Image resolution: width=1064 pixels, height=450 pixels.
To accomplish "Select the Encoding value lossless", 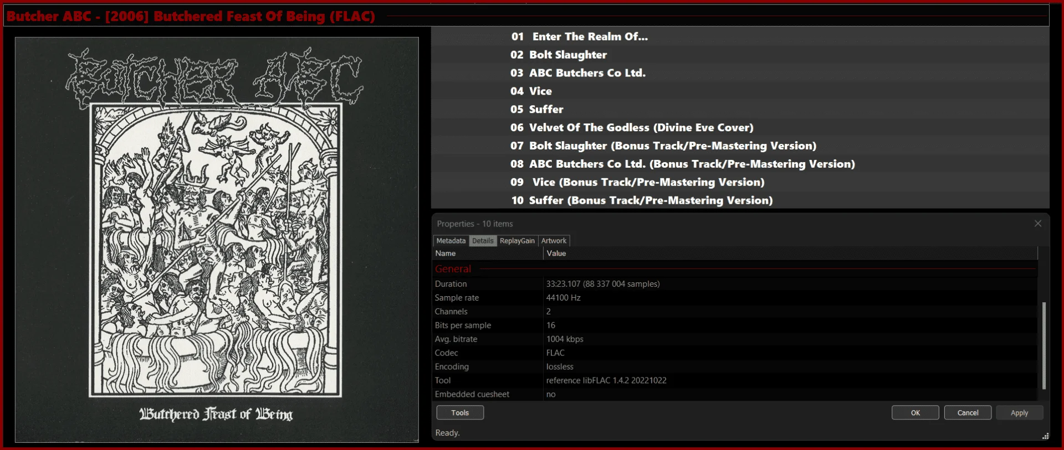I will (x=560, y=367).
